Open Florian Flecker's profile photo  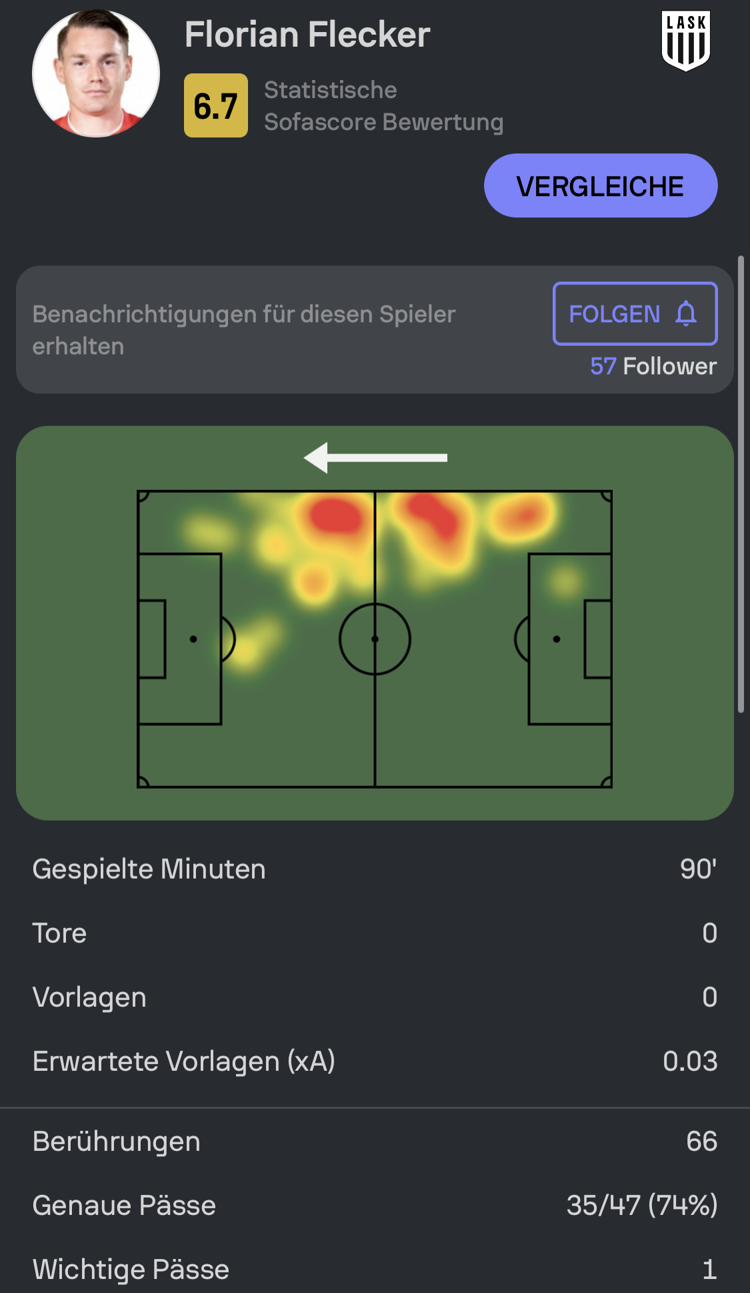tap(96, 73)
